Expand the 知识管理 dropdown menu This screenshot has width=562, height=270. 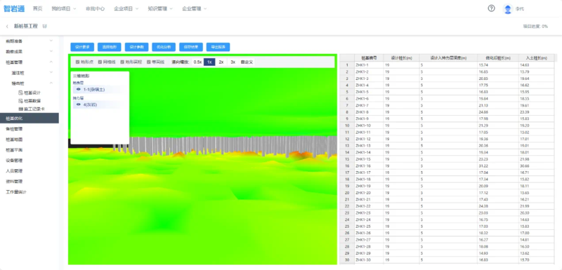click(160, 8)
